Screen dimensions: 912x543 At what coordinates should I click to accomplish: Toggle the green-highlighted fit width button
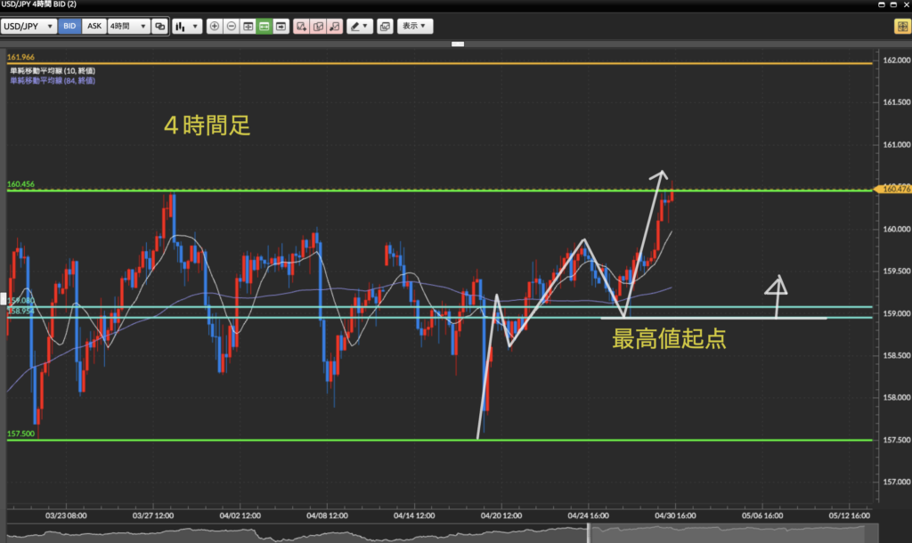pos(265,27)
